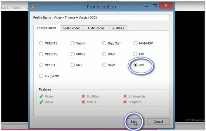Click the Save button
This screenshot has height=131, width=206.
click(x=134, y=122)
